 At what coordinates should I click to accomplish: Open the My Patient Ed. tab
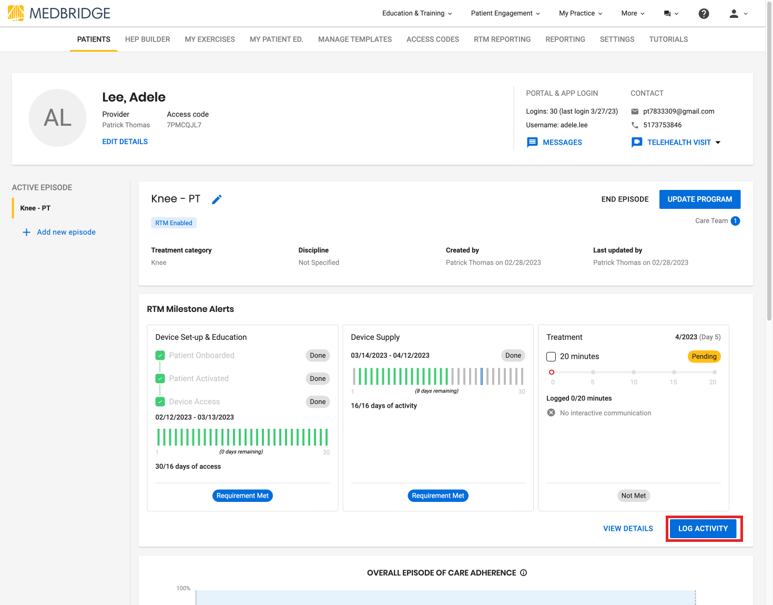tap(277, 39)
